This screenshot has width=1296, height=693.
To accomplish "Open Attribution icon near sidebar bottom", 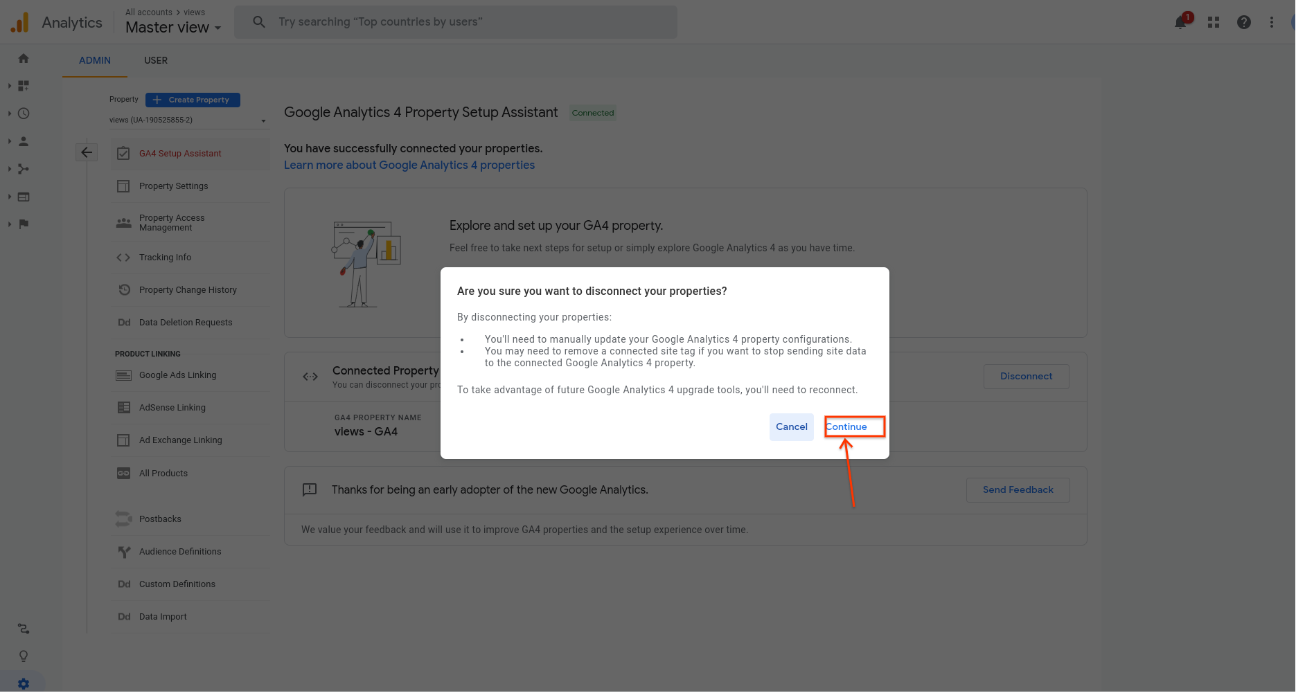I will coord(24,629).
